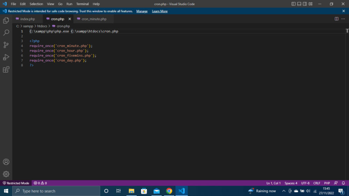
Task: Open the Source Control view
Action: coord(6,45)
